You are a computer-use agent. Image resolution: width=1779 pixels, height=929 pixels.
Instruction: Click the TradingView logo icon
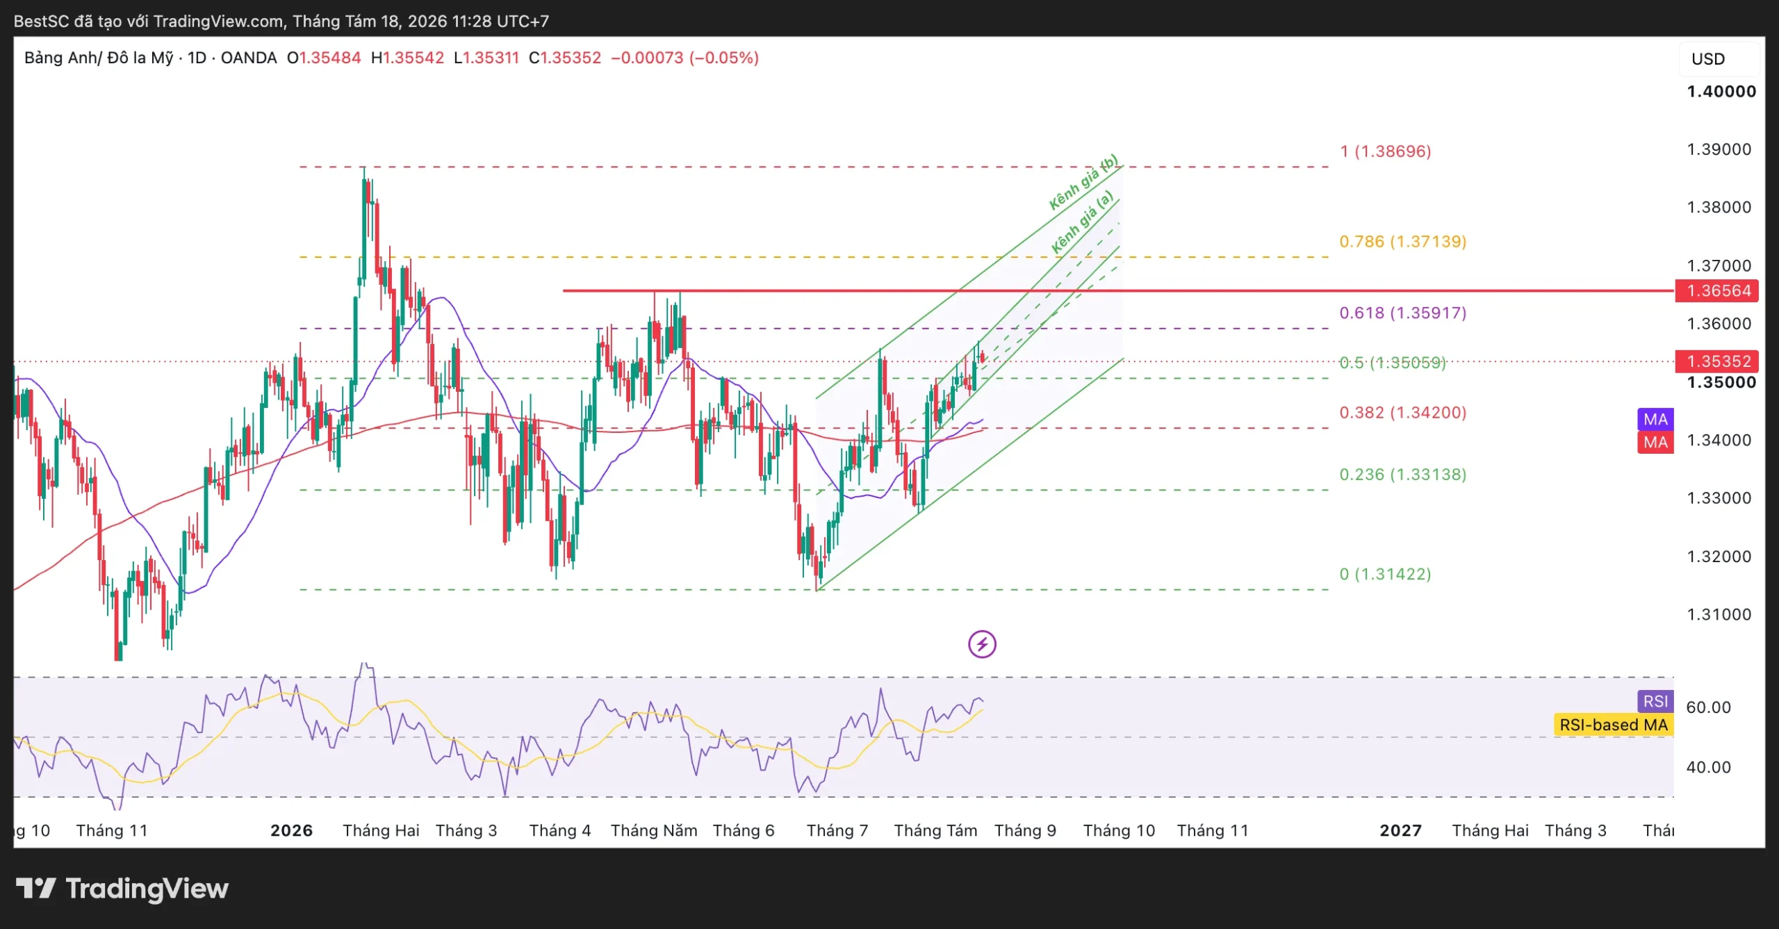[x=35, y=888]
